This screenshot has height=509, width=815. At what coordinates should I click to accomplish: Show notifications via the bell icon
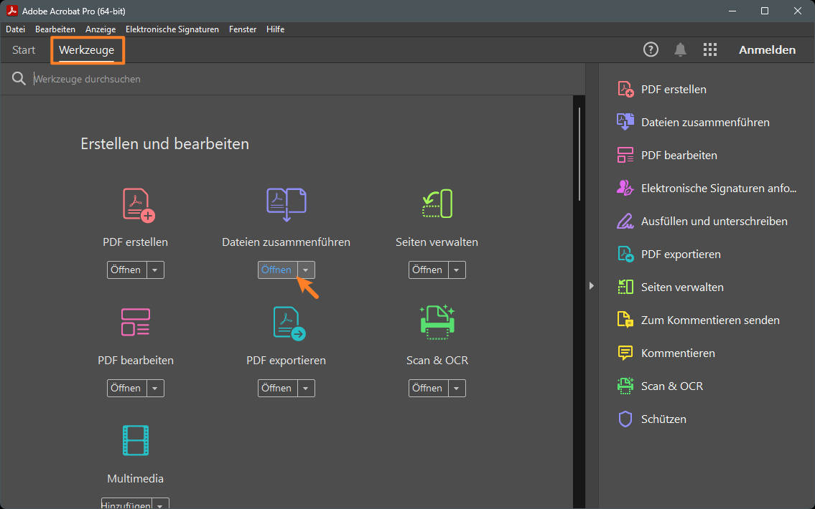point(680,49)
